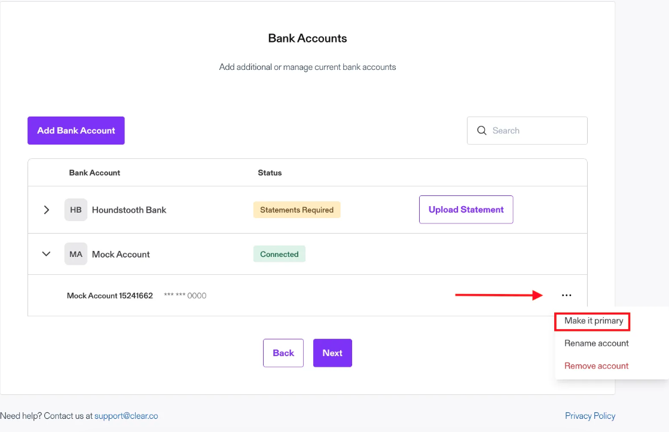669x432 pixels.
Task: Click the magnifier search icon
Action: coord(482,130)
